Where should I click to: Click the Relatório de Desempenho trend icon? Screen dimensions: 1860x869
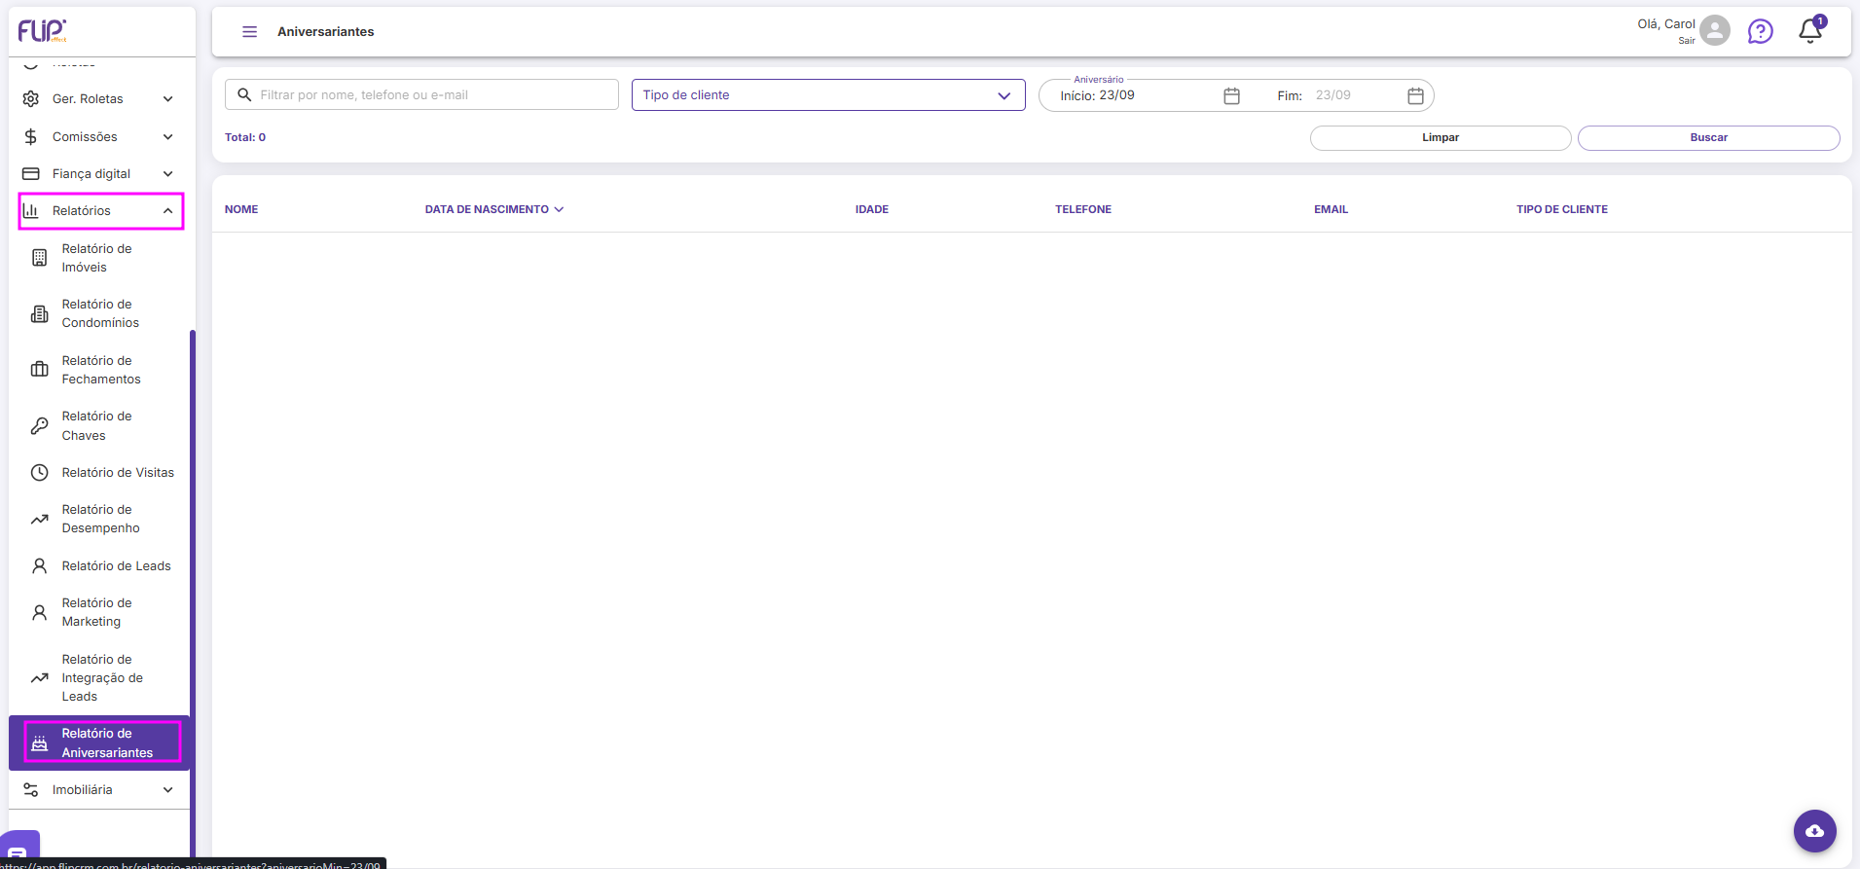click(40, 520)
